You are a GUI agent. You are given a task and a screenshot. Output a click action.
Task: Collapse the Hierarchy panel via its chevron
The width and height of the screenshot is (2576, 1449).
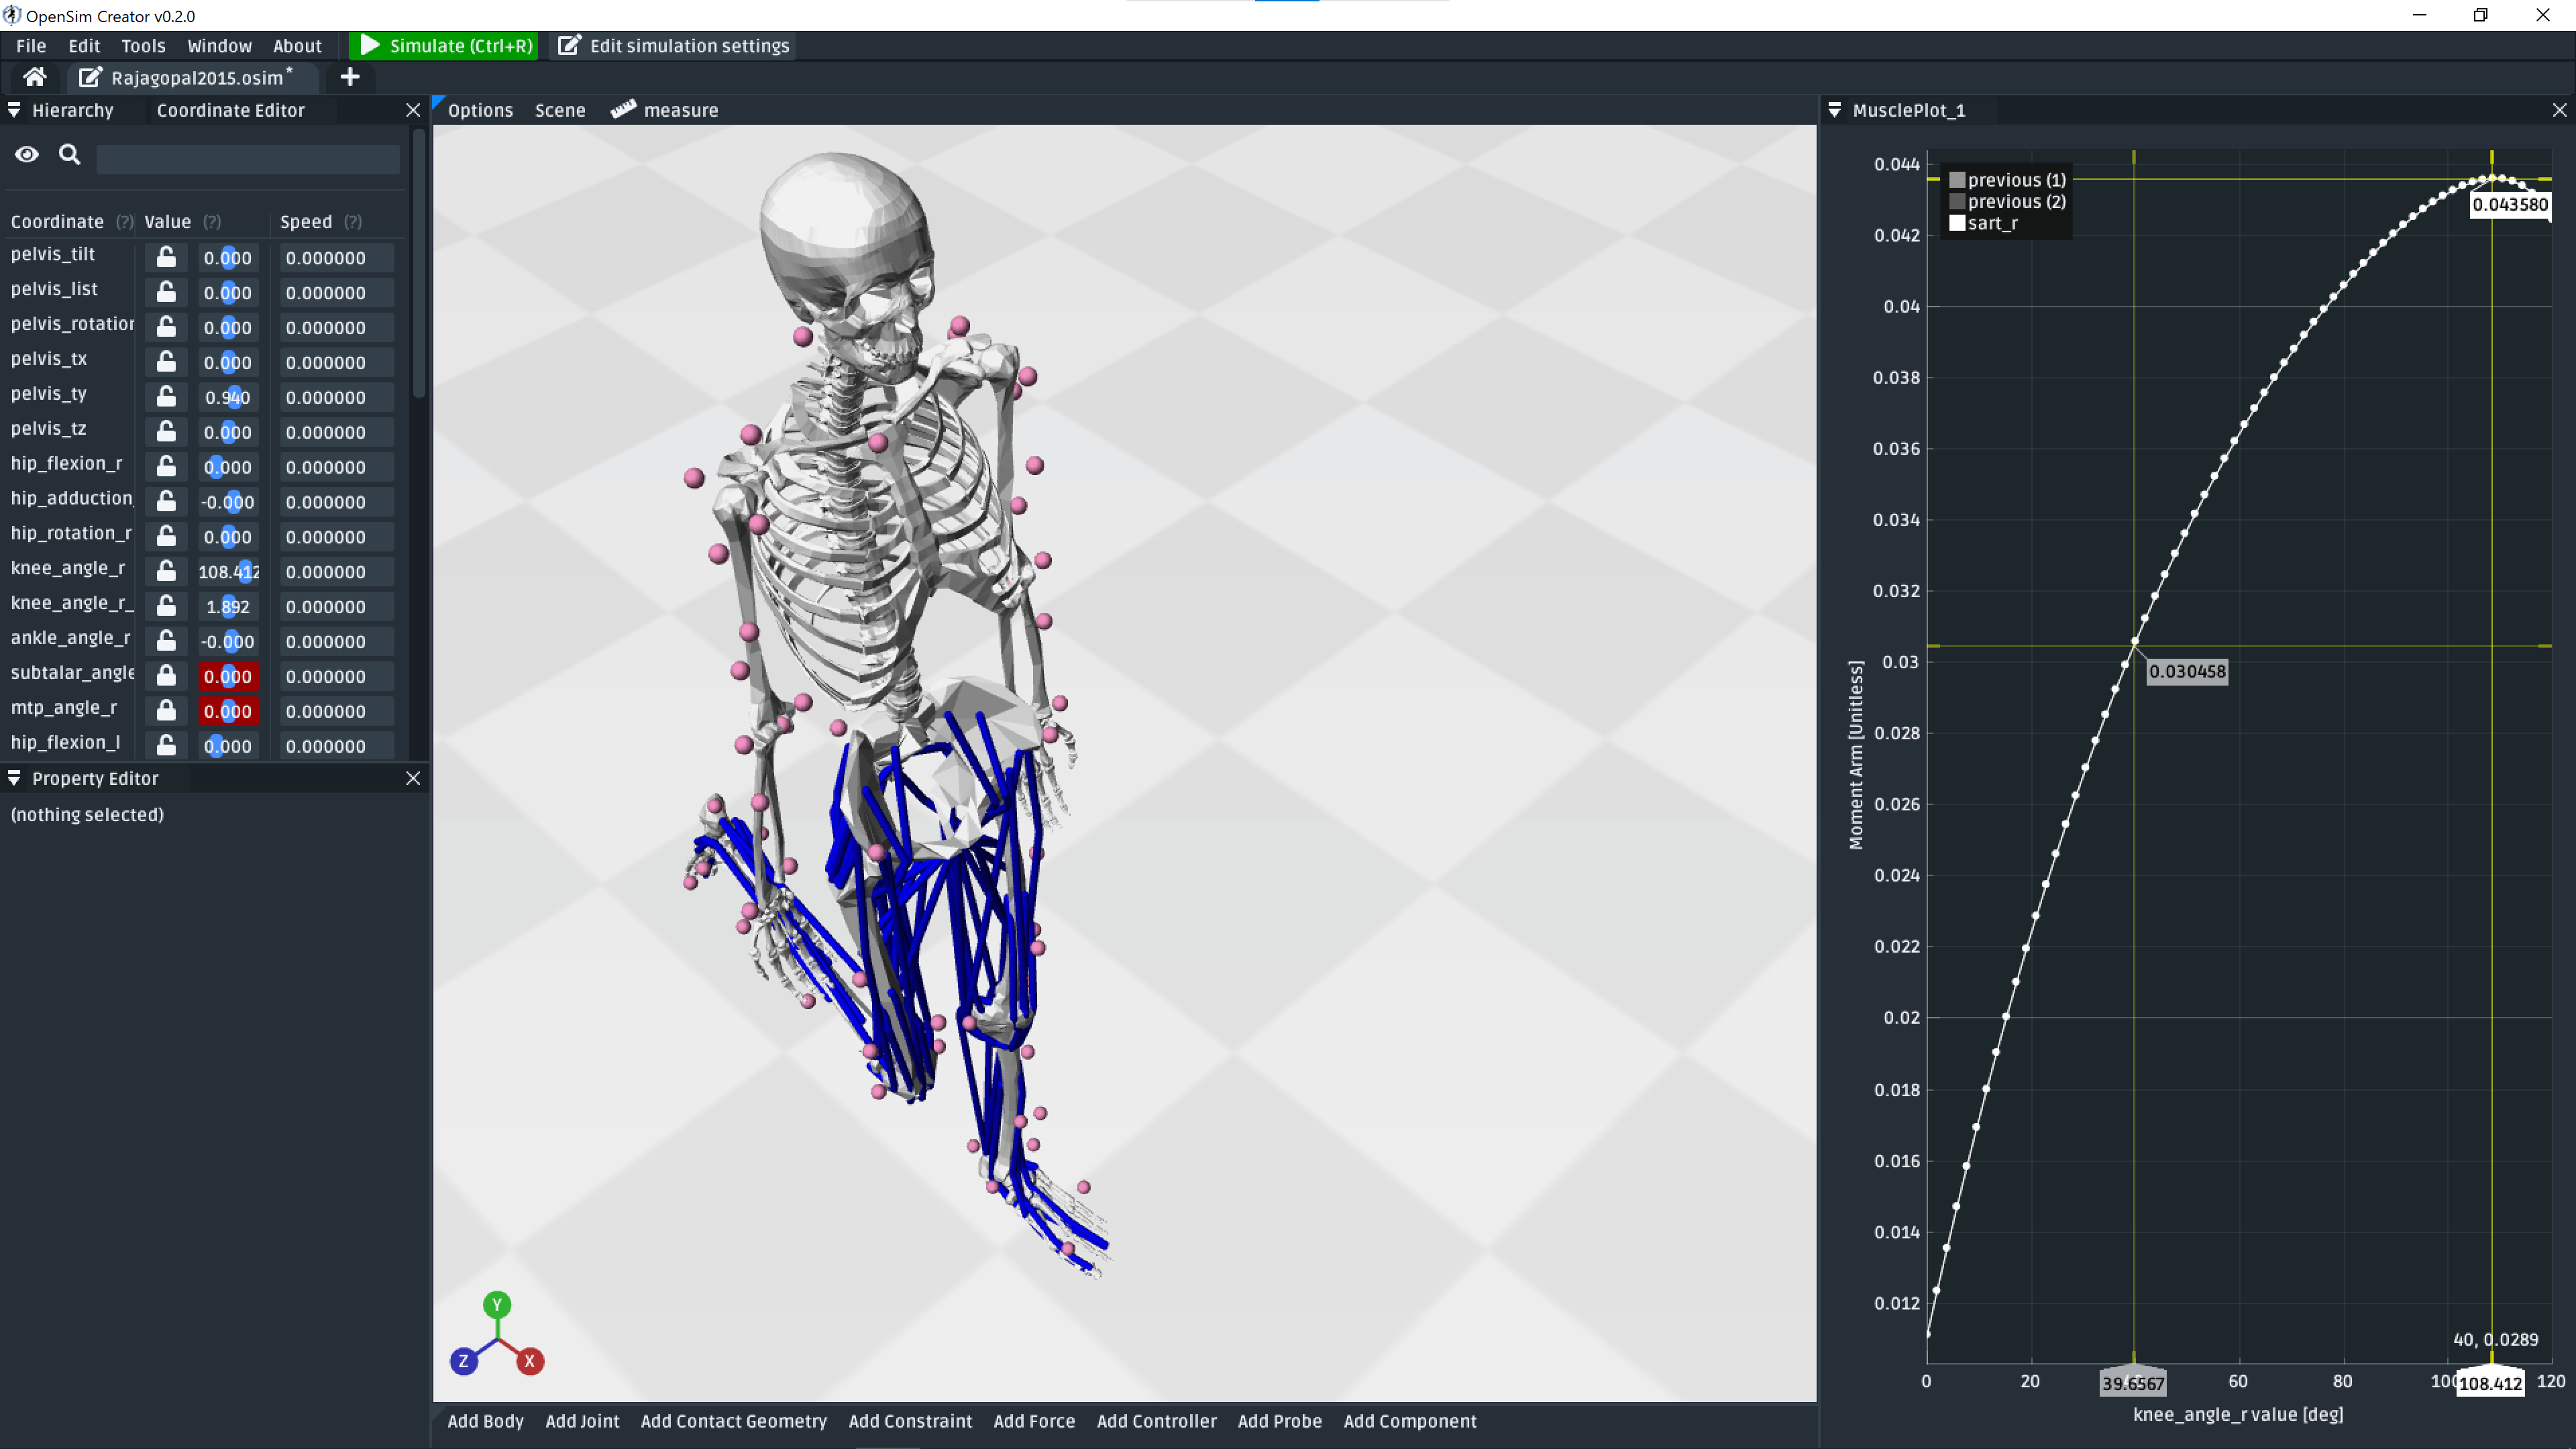[14, 110]
